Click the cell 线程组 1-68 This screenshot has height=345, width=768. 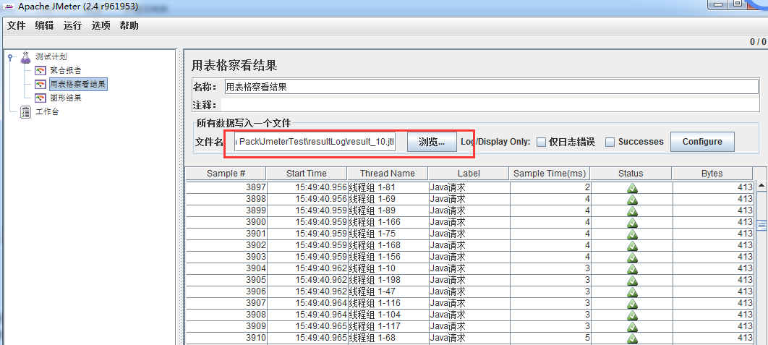click(388, 338)
